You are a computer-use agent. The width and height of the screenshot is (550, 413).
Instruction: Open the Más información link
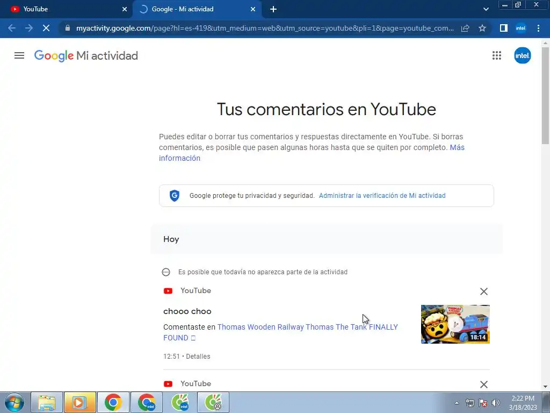tap(312, 153)
